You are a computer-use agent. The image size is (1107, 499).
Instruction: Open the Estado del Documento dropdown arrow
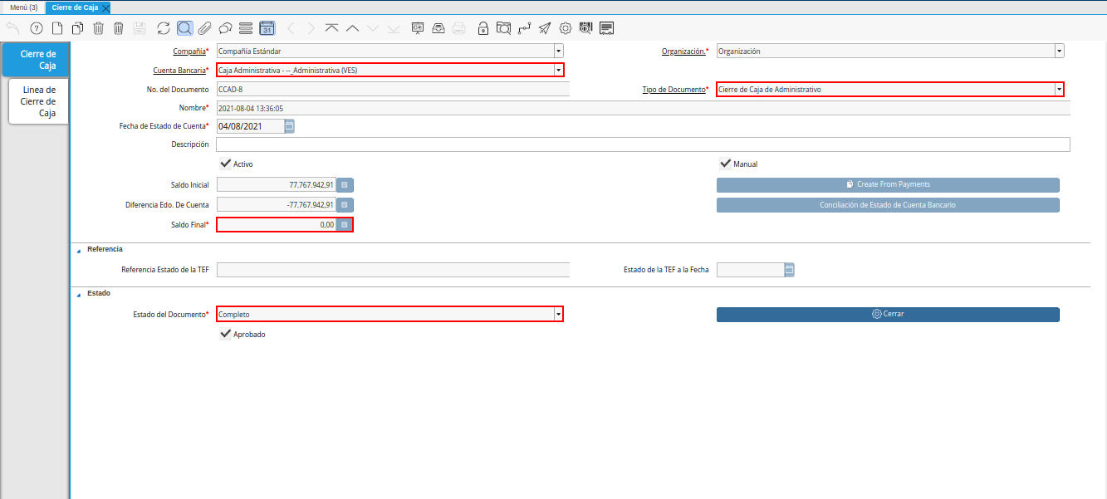tap(558, 315)
